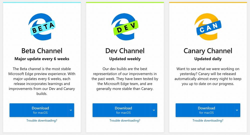Click the Dev Channel heading
This screenshot has height=135, width=250.
click(125, 51)
